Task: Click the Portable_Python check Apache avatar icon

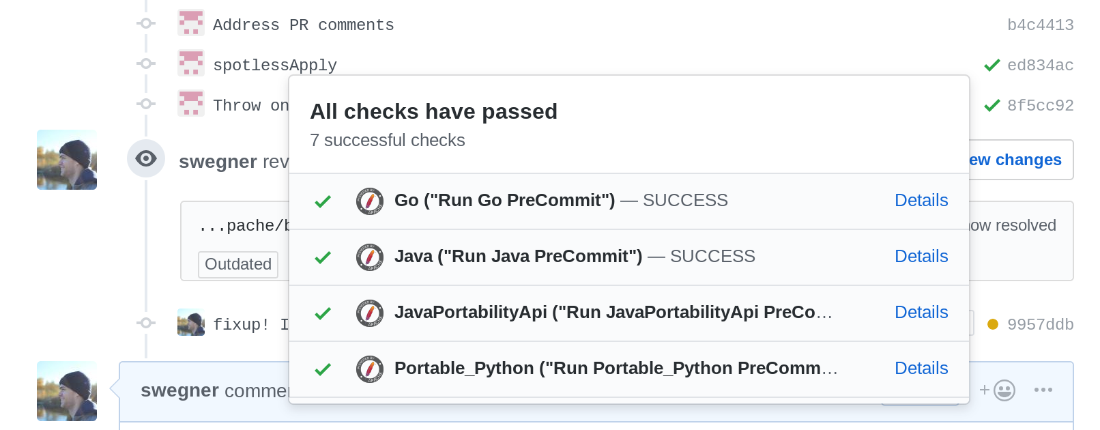Action: click(369, 369)
